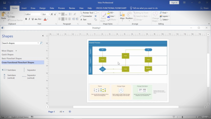Open the All pages list
The width and height of the screenshot is (211, 119).
(62, 112)
